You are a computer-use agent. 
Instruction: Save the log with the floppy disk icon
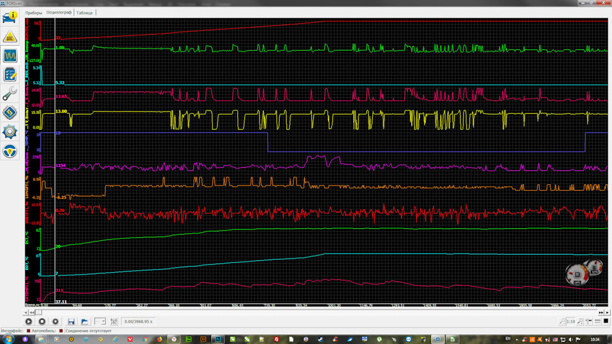(x=71, y=321)
